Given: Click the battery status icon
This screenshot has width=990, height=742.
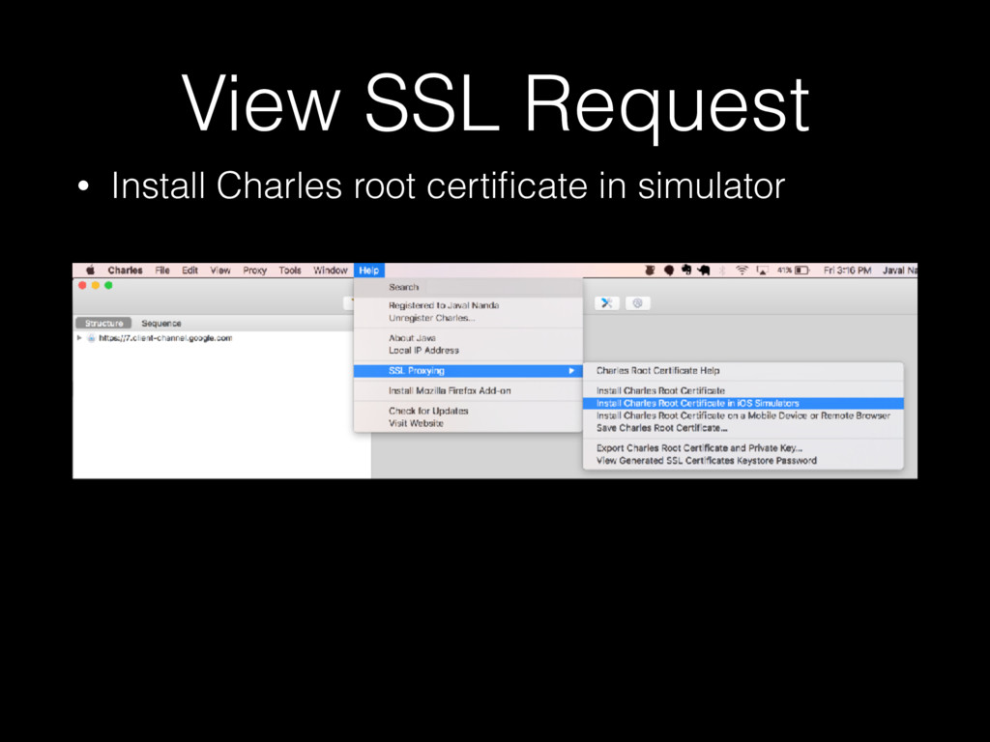Looking at the screenshot, I should (801, 271).
